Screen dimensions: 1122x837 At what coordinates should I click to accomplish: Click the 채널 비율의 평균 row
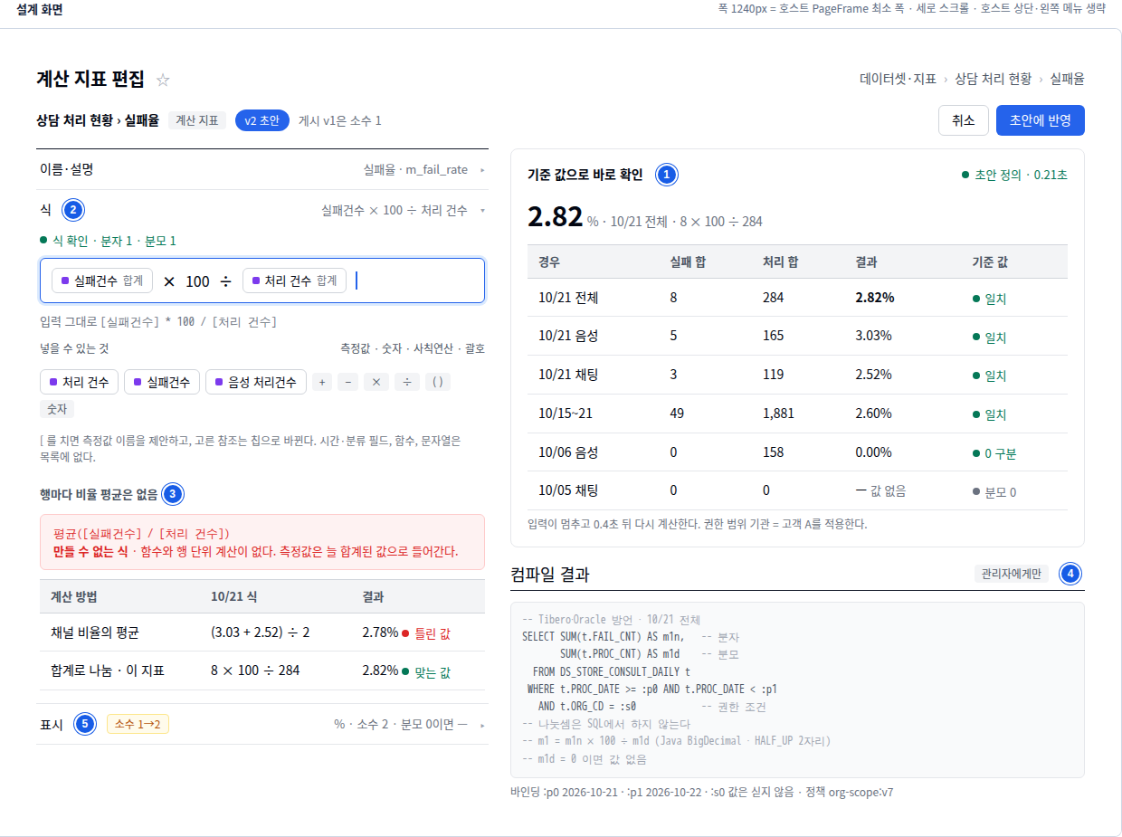pyautogui.click(x=262, y=633)
